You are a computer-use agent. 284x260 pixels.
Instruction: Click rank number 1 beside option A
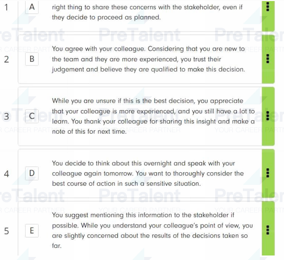(7, 8)
